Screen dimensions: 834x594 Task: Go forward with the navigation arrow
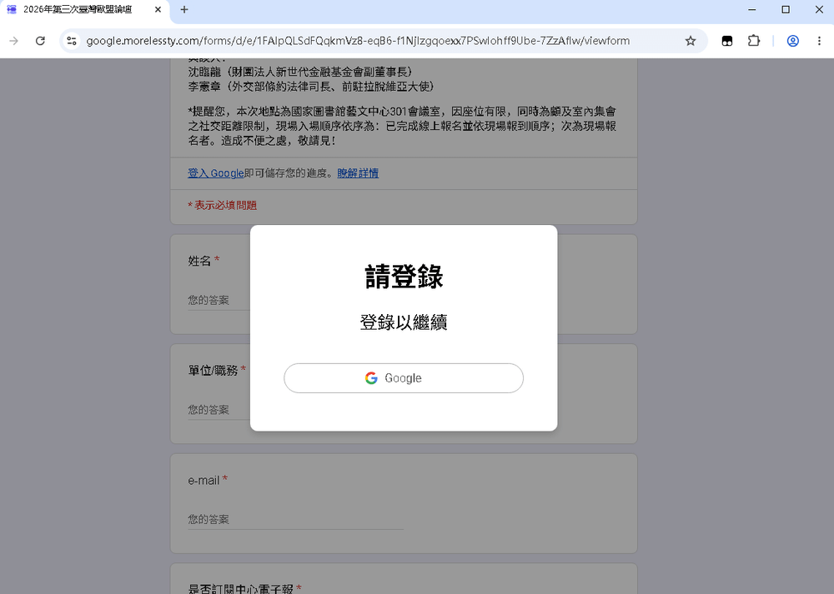[14, 41]
